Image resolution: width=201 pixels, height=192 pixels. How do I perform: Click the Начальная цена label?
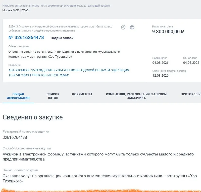(x=163, y=26)
